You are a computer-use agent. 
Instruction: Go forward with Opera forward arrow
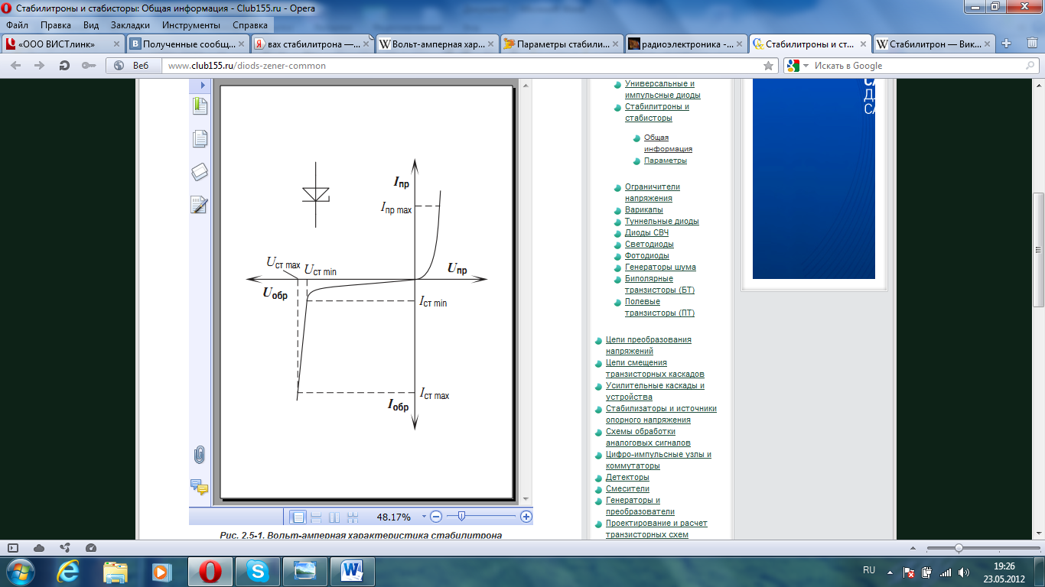tap(41, 66)
